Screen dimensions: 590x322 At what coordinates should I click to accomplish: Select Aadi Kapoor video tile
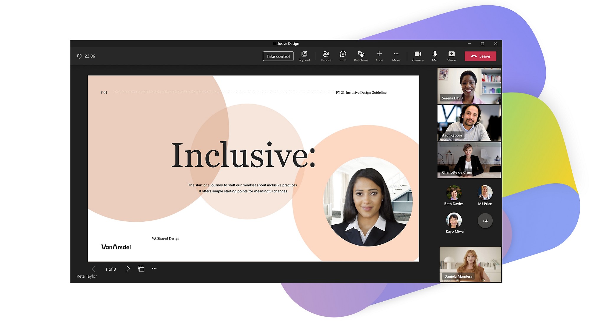(x=469, y=123)
